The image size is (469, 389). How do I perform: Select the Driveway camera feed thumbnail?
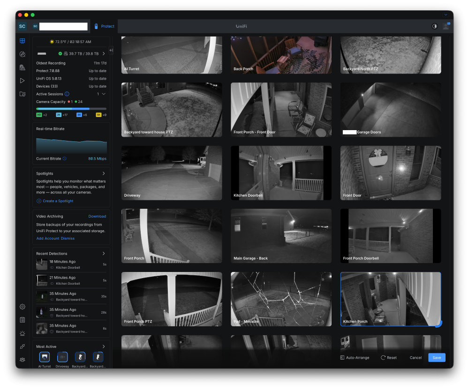point(172,173)
